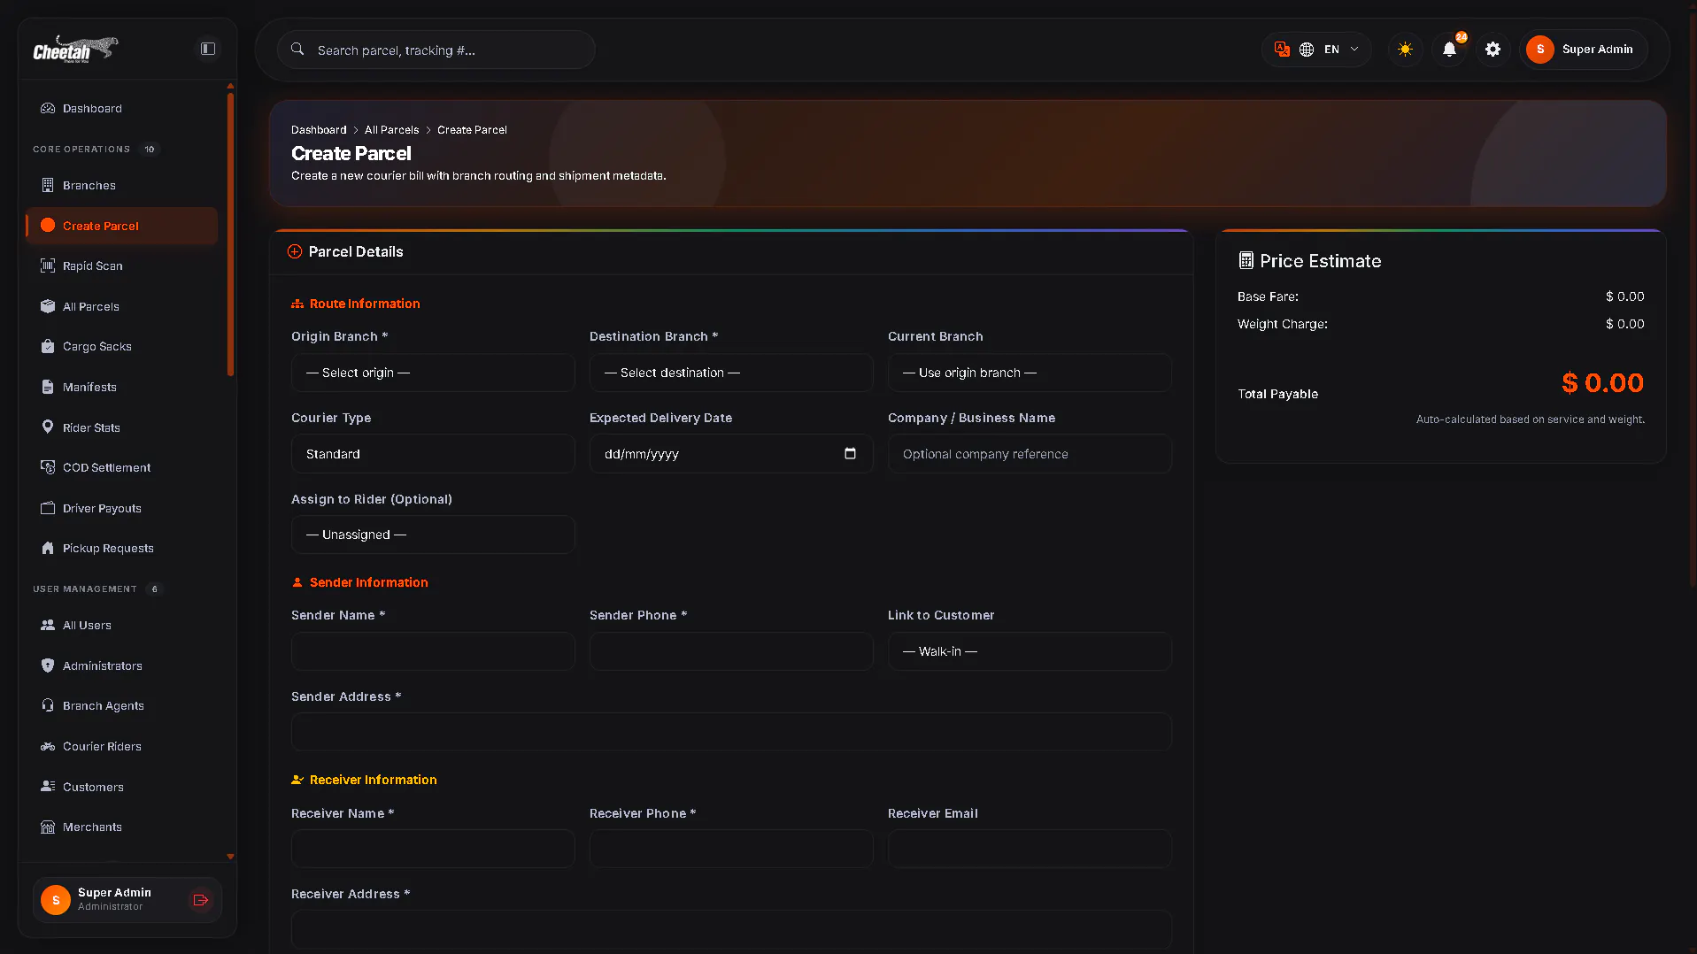Open Branches in the sidebar

122,186
